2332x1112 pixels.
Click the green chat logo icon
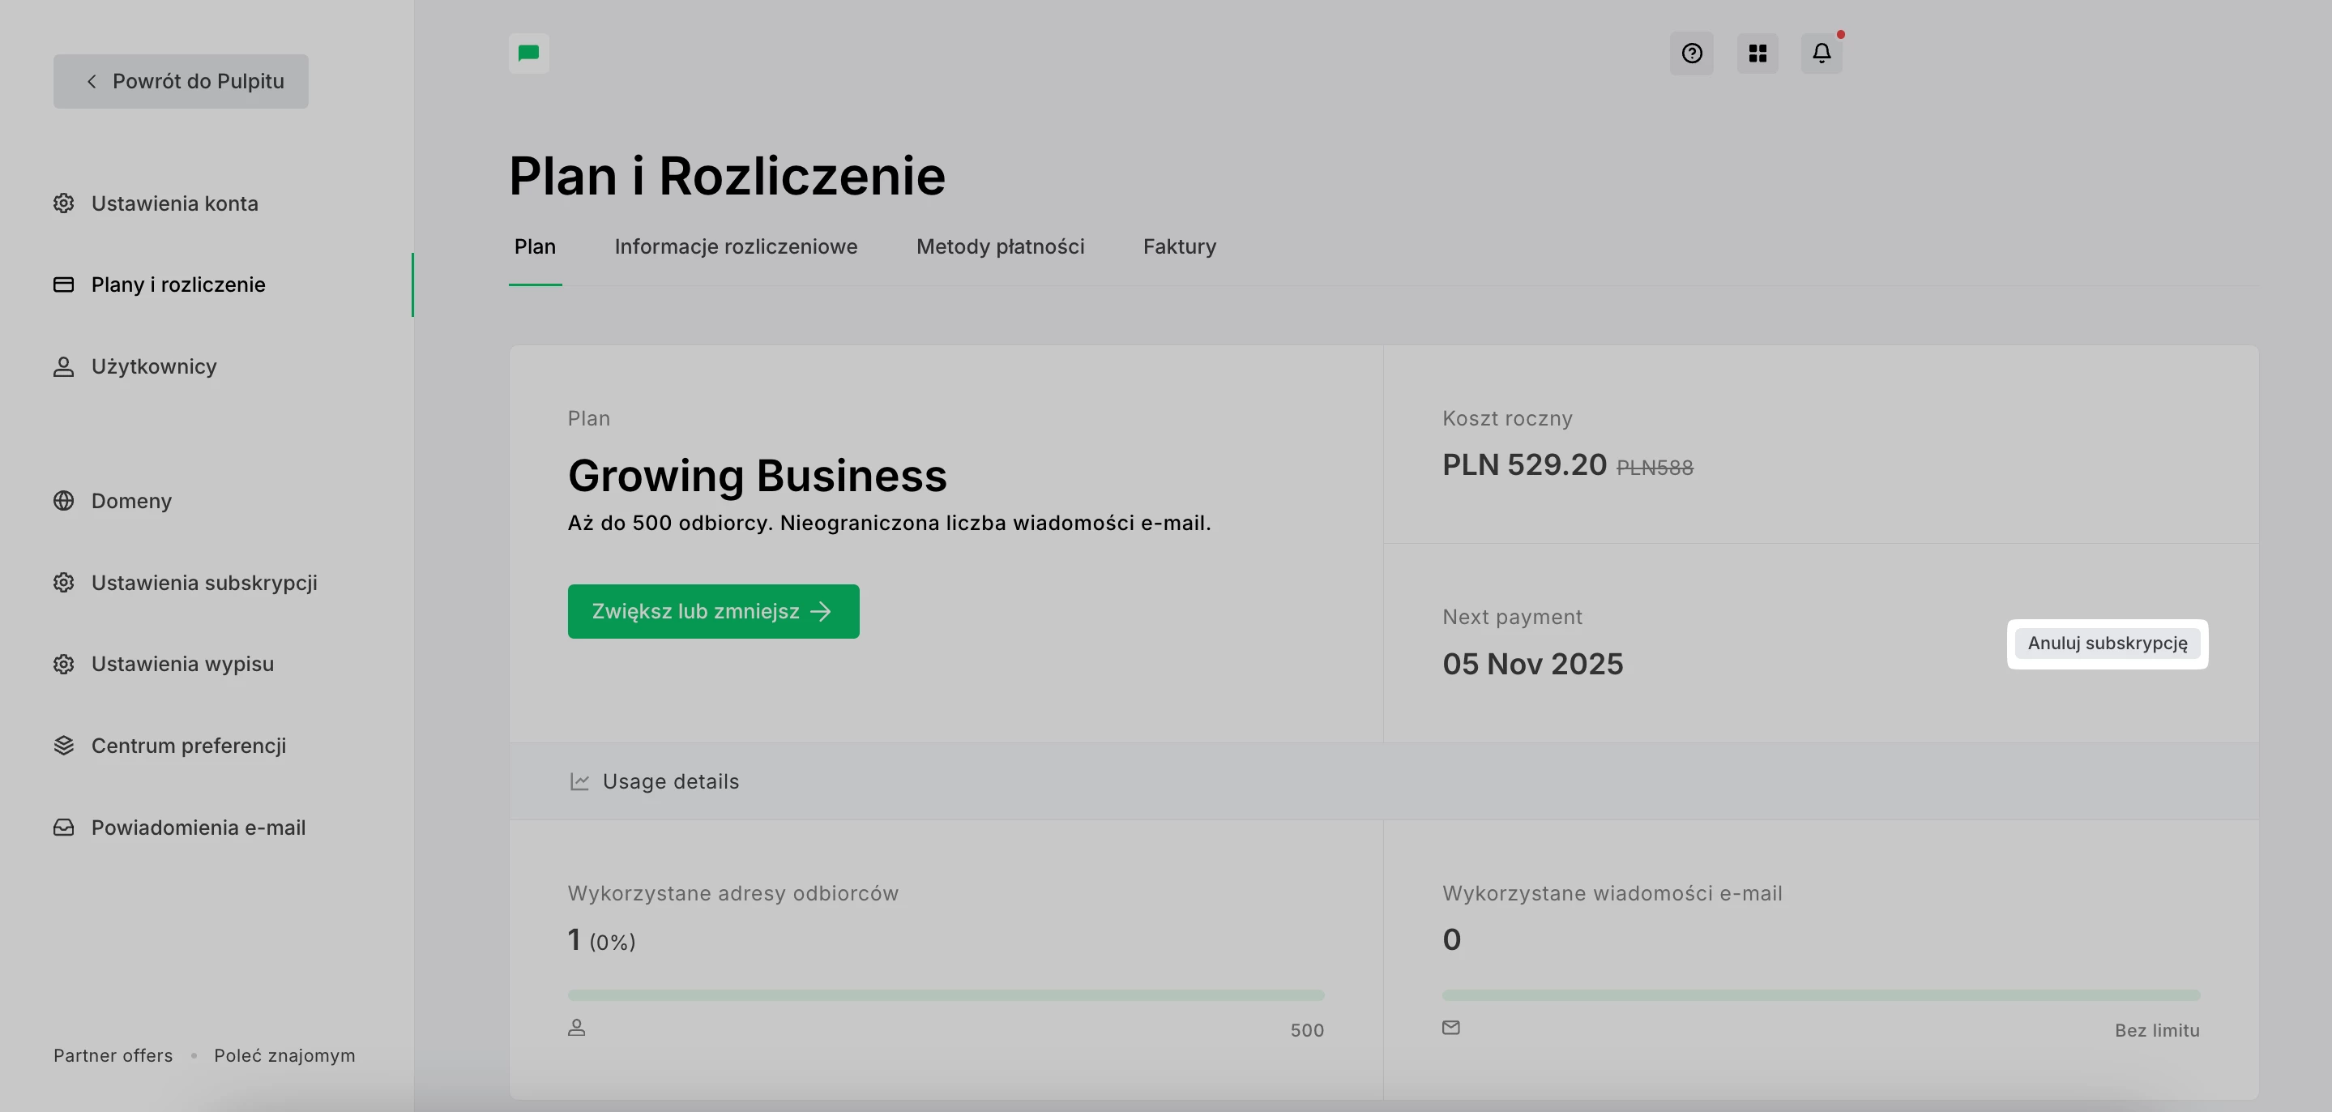[x=528, y=53]
